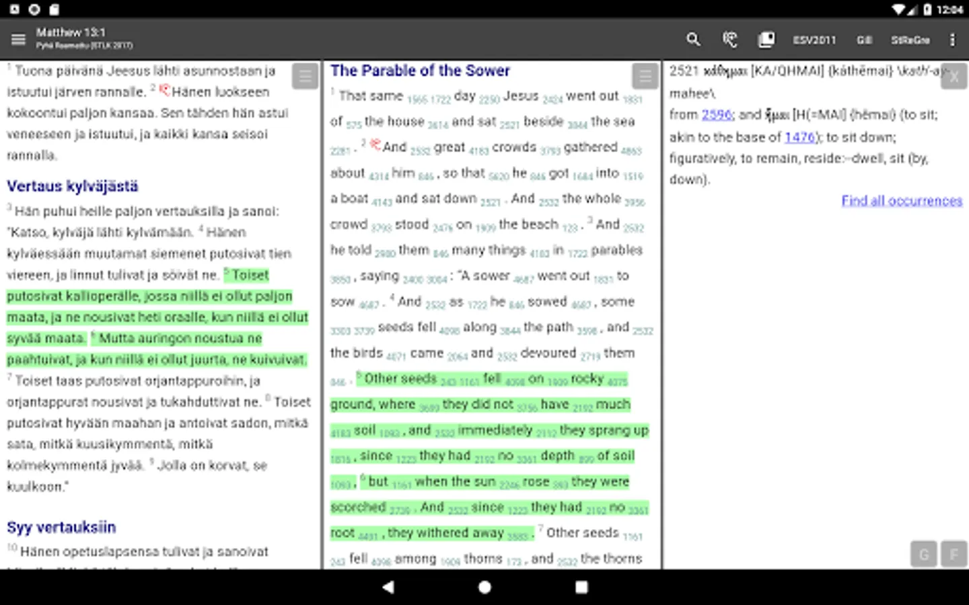Viewport: 969px width, 605px height.
Task: Tap the battery icon in status bar
Action: pos(927,9)
